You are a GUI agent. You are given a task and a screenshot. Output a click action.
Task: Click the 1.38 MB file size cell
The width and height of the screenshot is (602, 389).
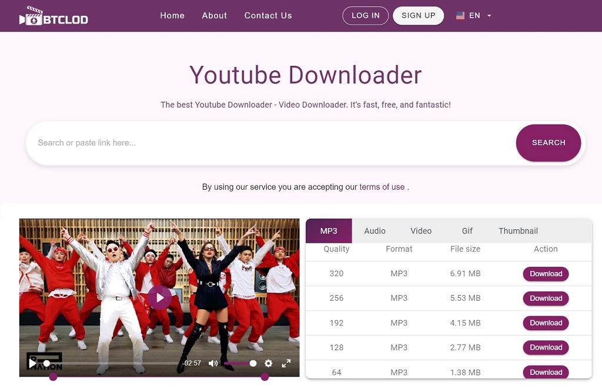point(466,372)
